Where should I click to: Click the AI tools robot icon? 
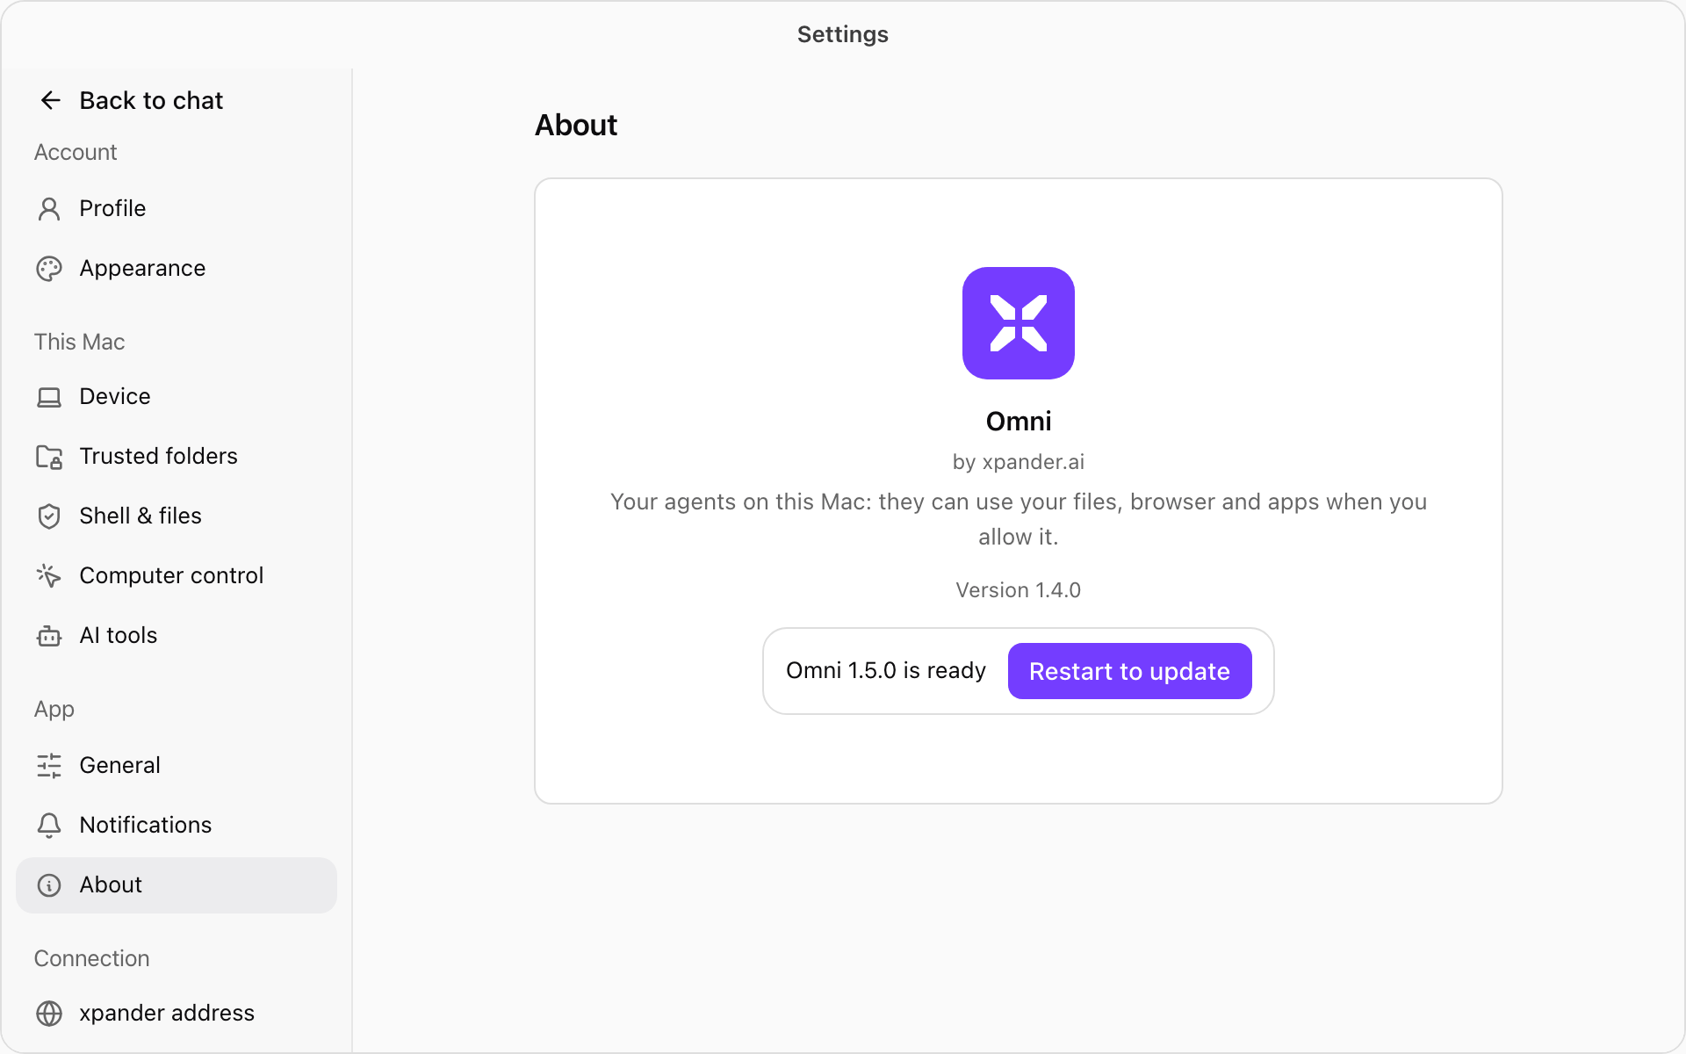pyautogui.click(x=49, y=636)
